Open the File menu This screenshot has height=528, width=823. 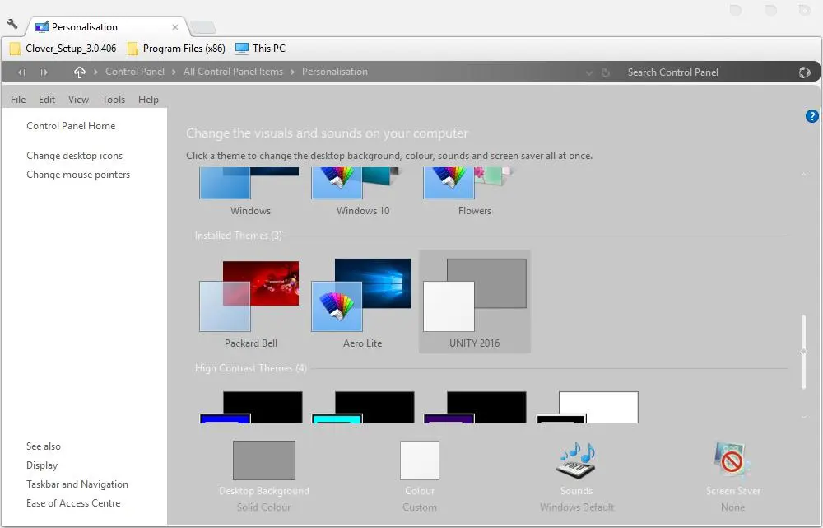(x=18, y=100)
